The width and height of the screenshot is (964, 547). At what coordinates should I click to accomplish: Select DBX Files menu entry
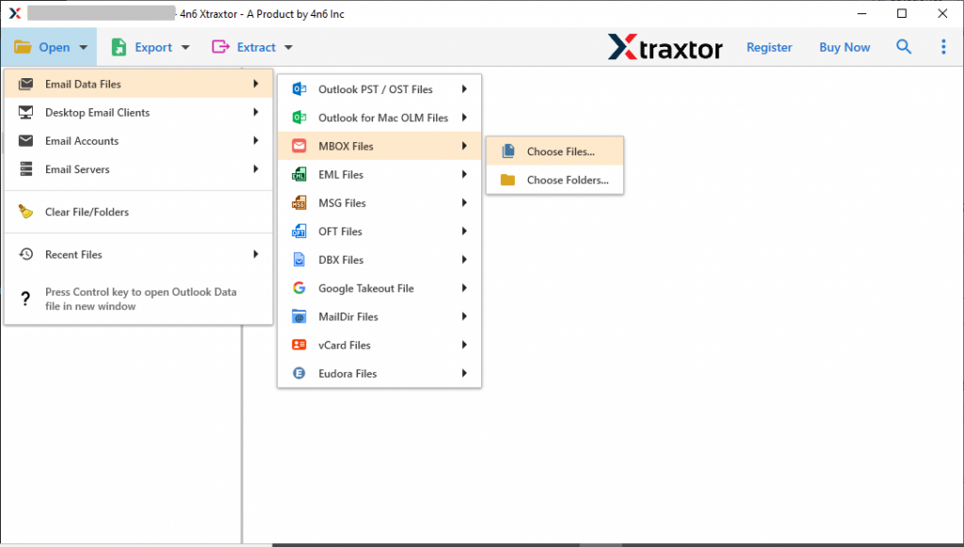pyautogui.click(x=379, y=259)
